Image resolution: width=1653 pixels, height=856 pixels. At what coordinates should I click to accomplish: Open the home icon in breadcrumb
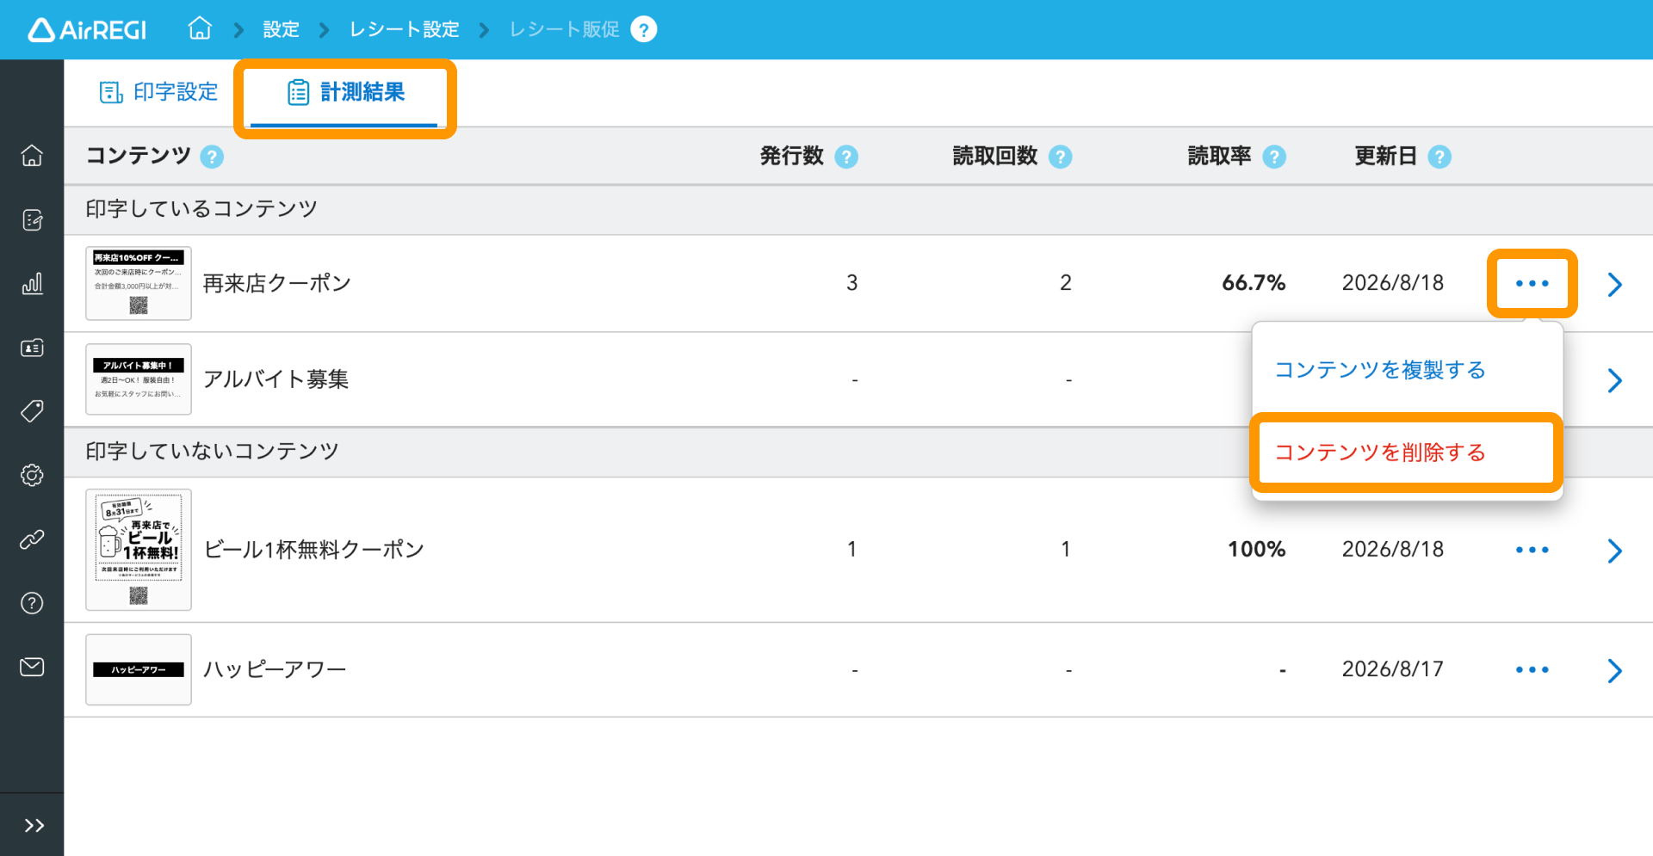coord(200,29)
